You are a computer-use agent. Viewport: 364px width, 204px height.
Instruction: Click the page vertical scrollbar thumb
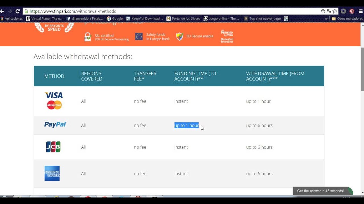pyautogui.click(x=362, y=69)
